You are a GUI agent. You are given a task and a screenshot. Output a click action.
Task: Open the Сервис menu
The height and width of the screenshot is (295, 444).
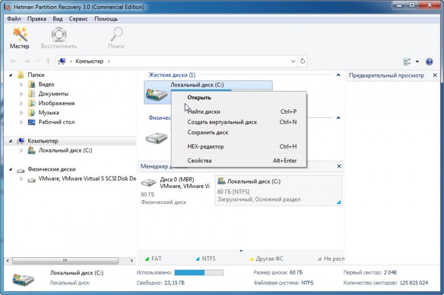pos(78,19)
